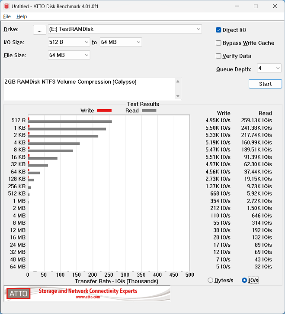Expand the Drive dropdown showing (E:) TestRAMDisk
The height and width of the screenshot is (314, 285).
[x=125, y=29]
